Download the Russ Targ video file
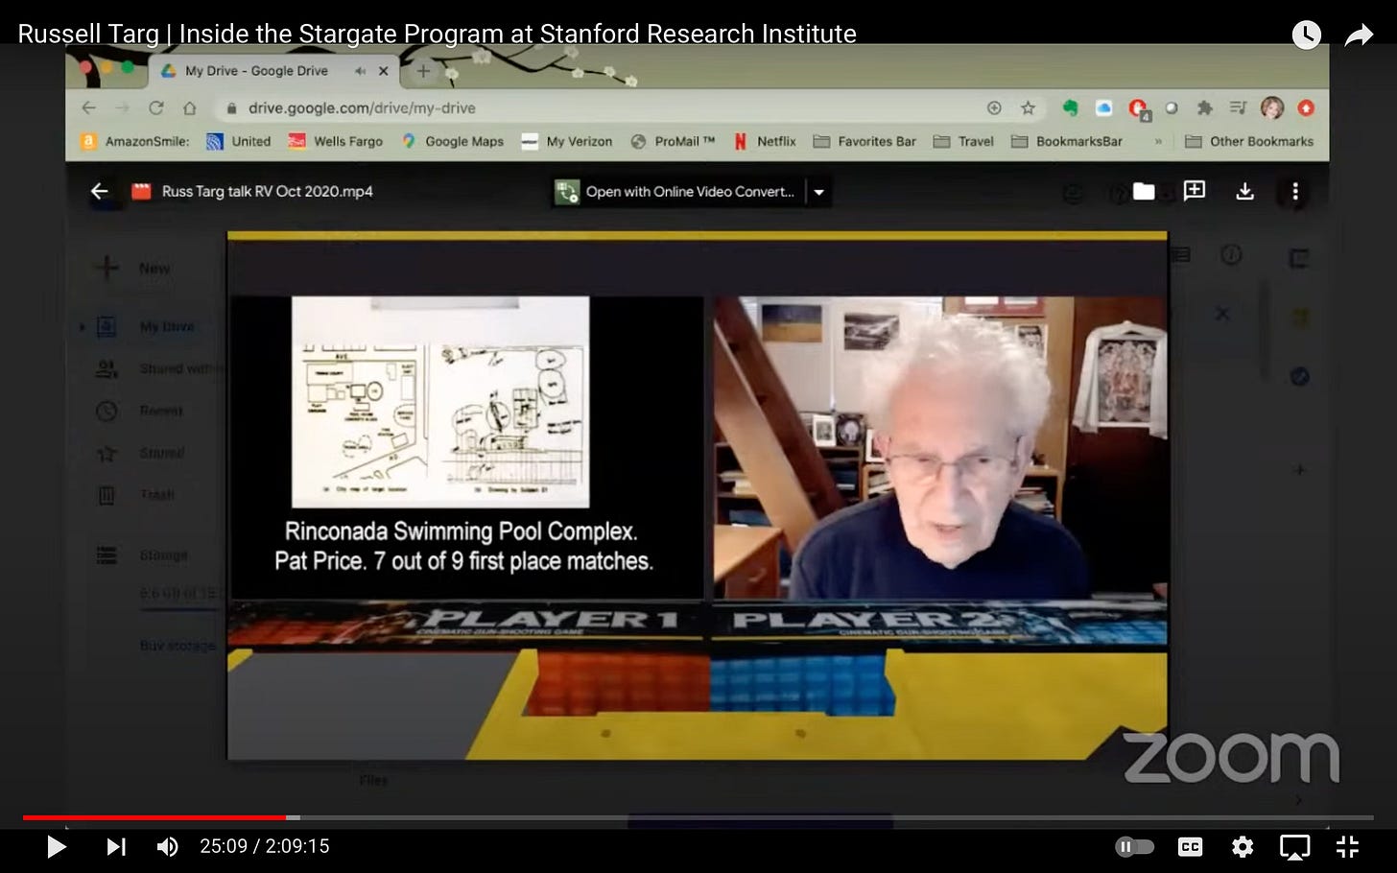This screenshot has height=873, width=1397. click(1244, 191)
